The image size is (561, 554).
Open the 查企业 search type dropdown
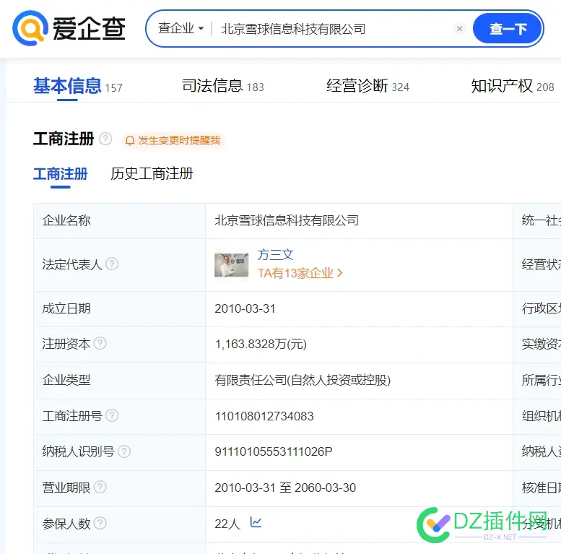click(181, 28)
